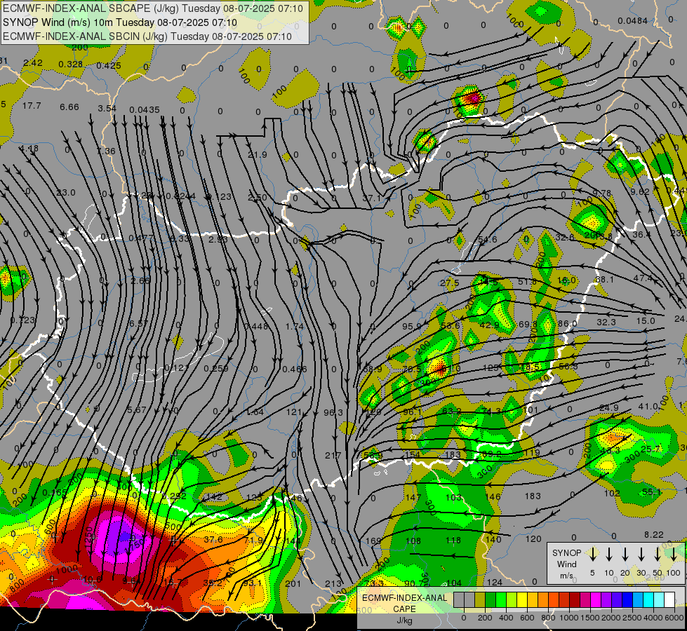The height and width of the screenshot is (631, 687).
Task: Click the map value '55.1'
Action: tap(651, 492)
